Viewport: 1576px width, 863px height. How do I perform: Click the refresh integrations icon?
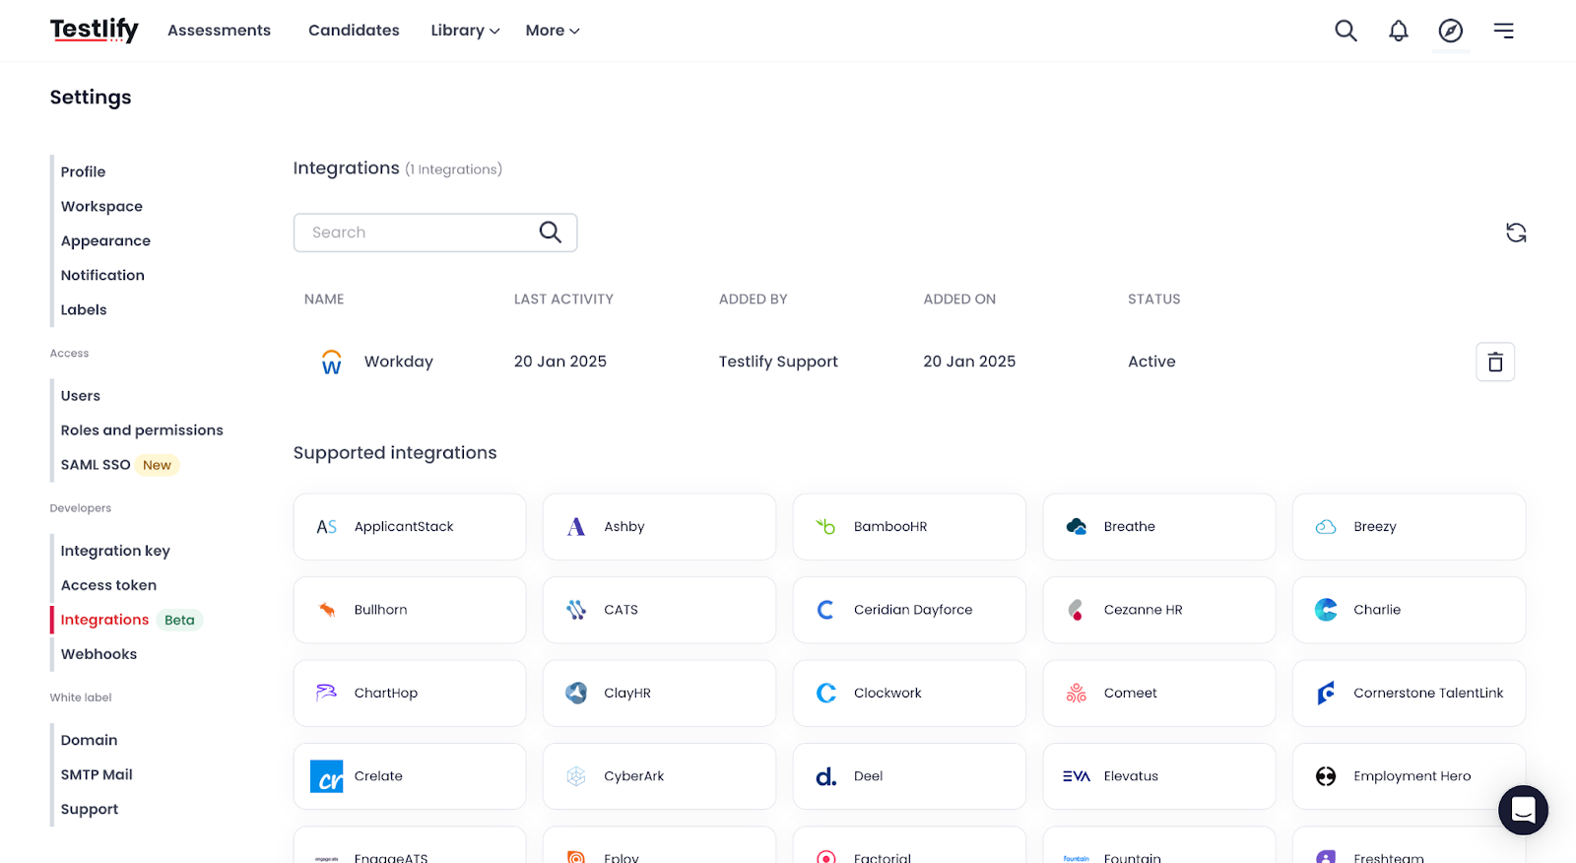[x=1516, y=232]
